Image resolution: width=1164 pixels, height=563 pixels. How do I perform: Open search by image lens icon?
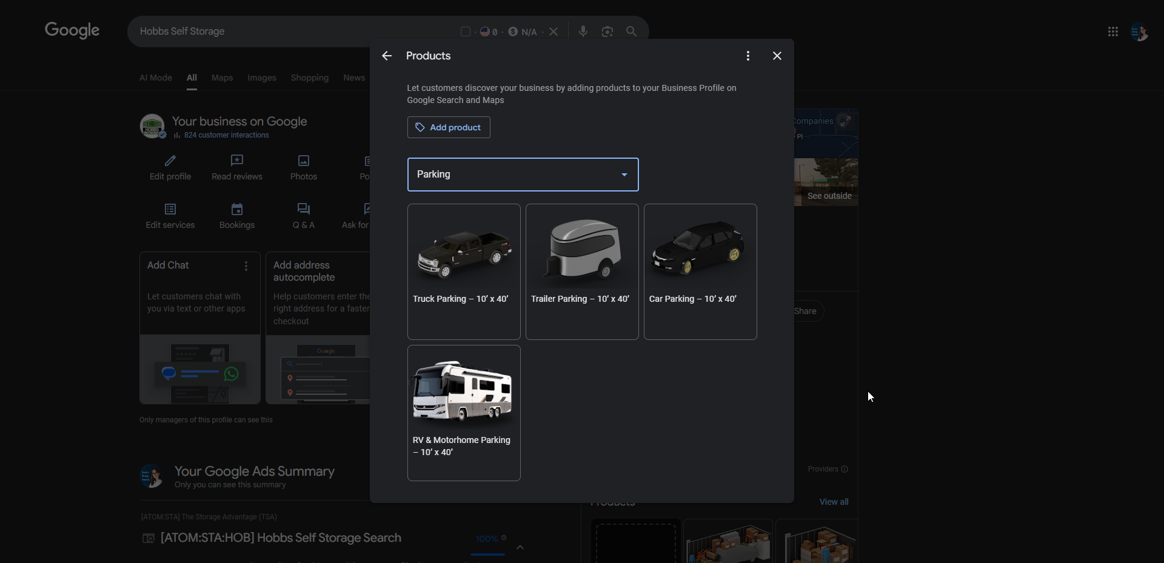(x=607, y=32)
